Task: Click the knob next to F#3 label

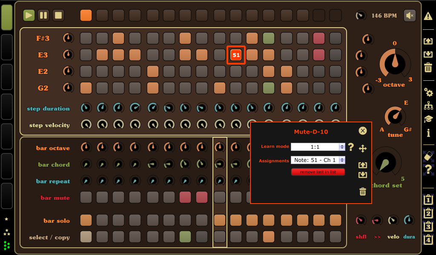Action: click(68, 38)
